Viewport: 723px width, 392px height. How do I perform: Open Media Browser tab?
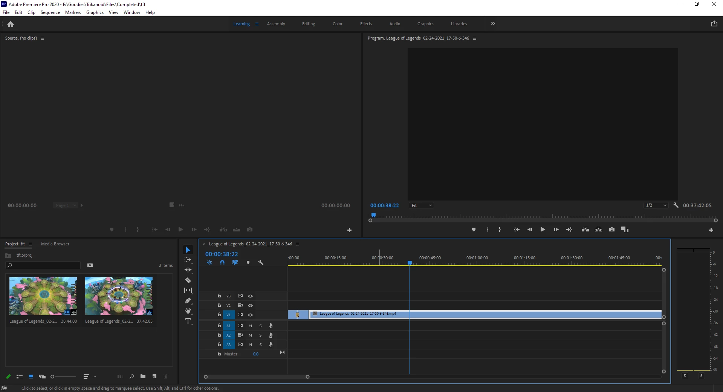[55, 244]
